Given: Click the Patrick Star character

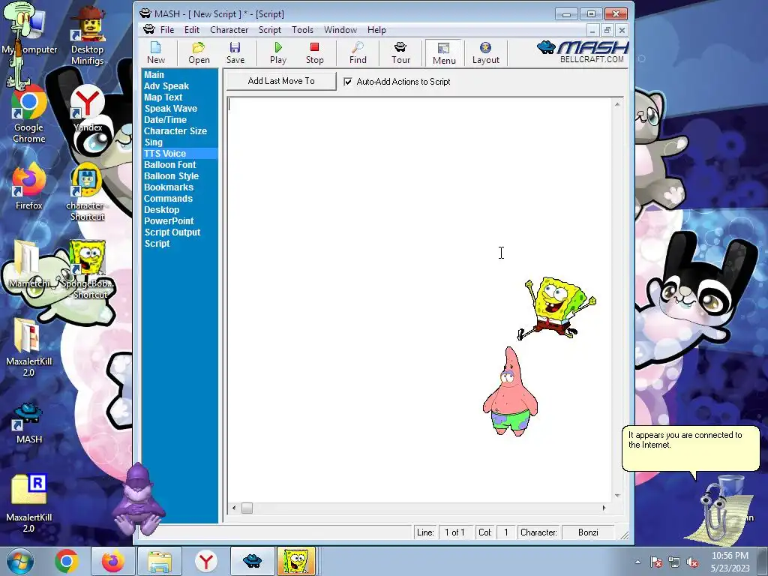Looking at the screenshot, I should (510, 391).
